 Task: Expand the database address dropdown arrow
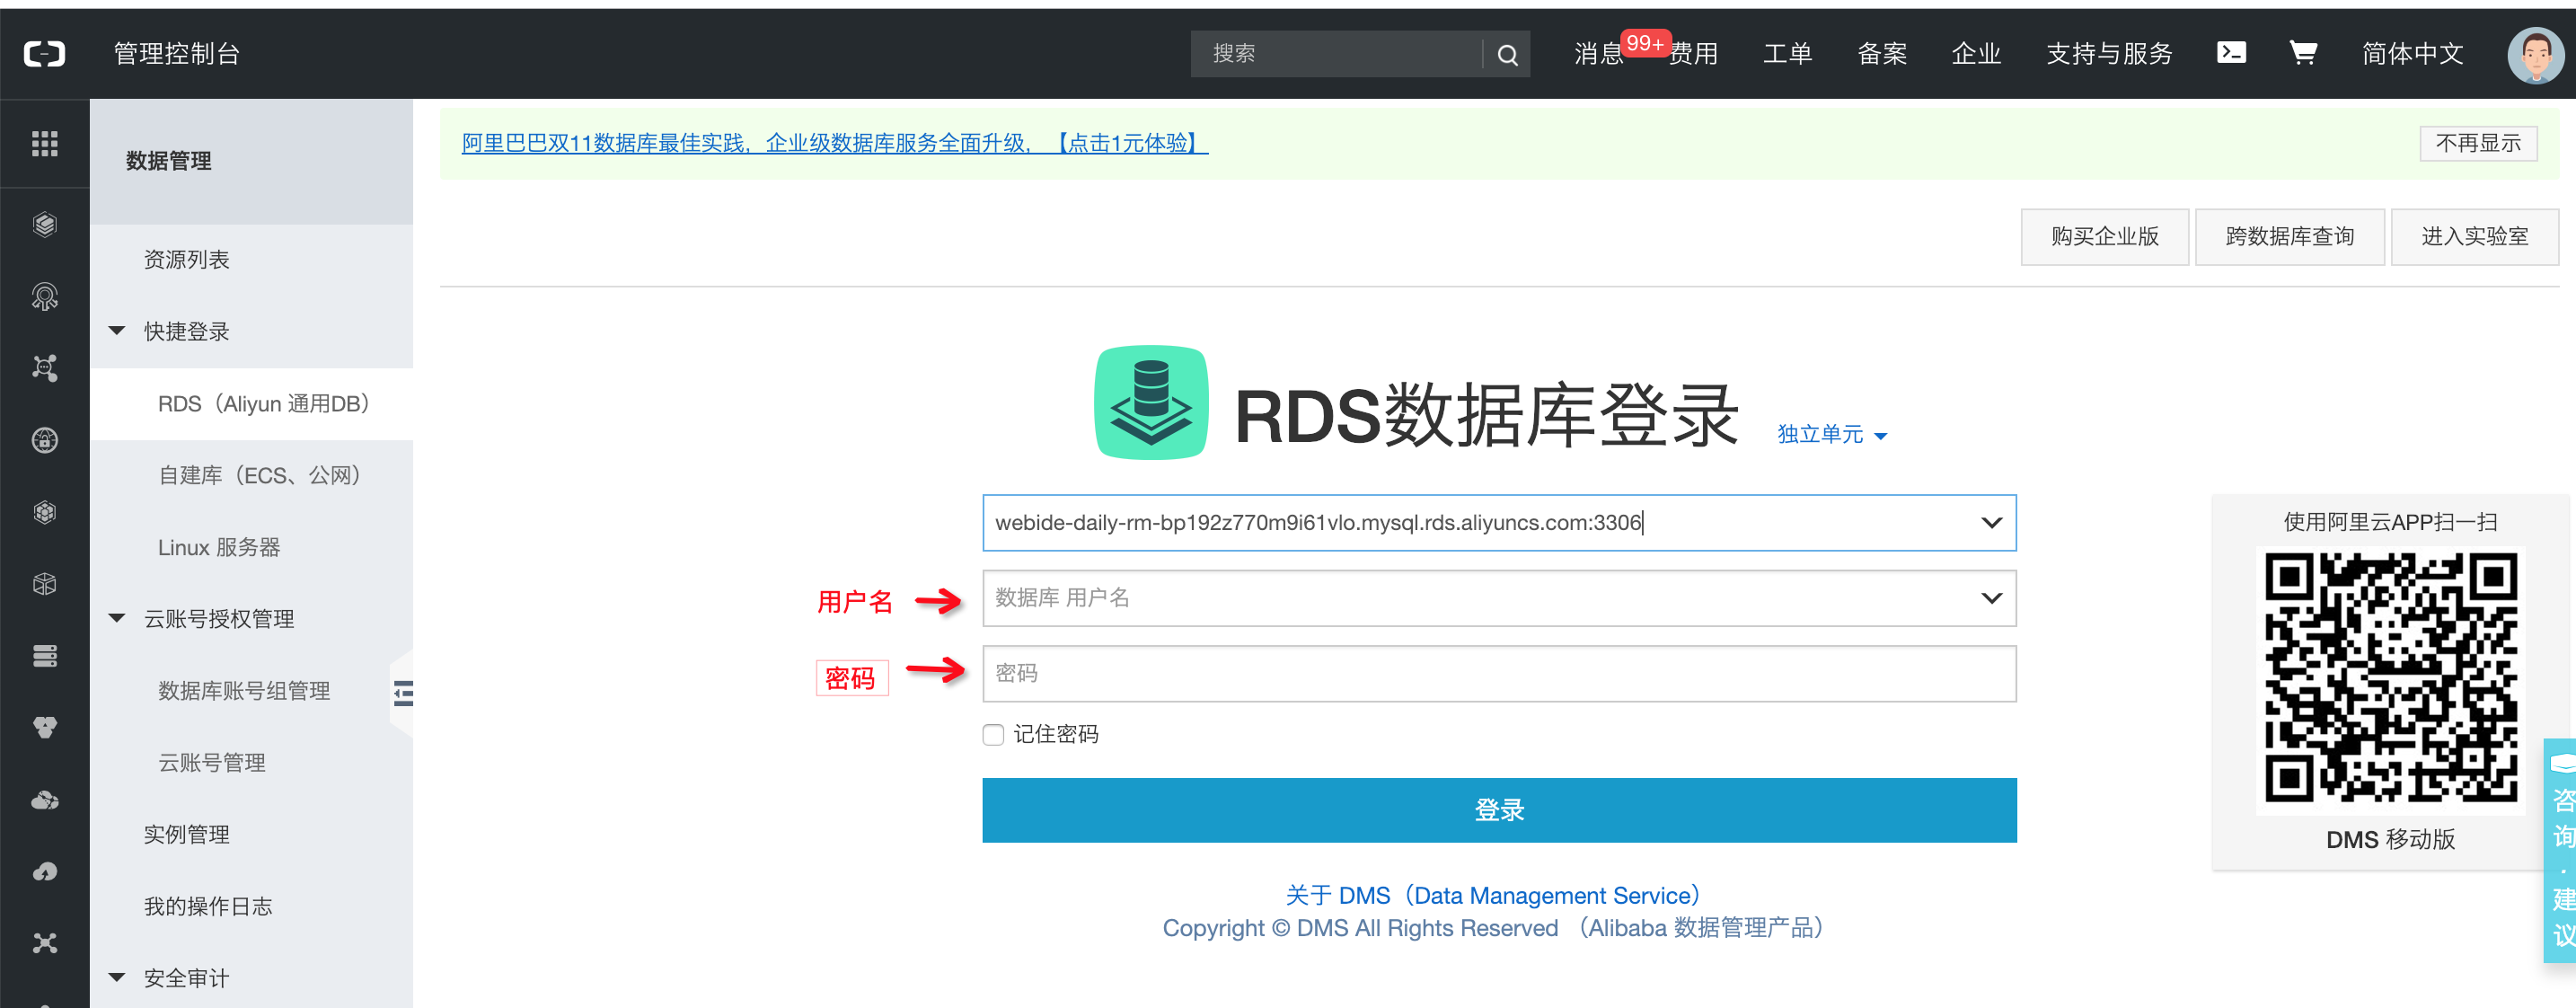pyautogui.click(x=1990, y=523)
